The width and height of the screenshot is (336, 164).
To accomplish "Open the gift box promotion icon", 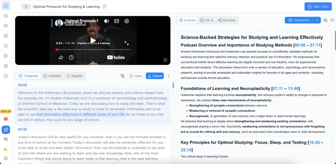I will pyautogui.click(x=6, y=119).
